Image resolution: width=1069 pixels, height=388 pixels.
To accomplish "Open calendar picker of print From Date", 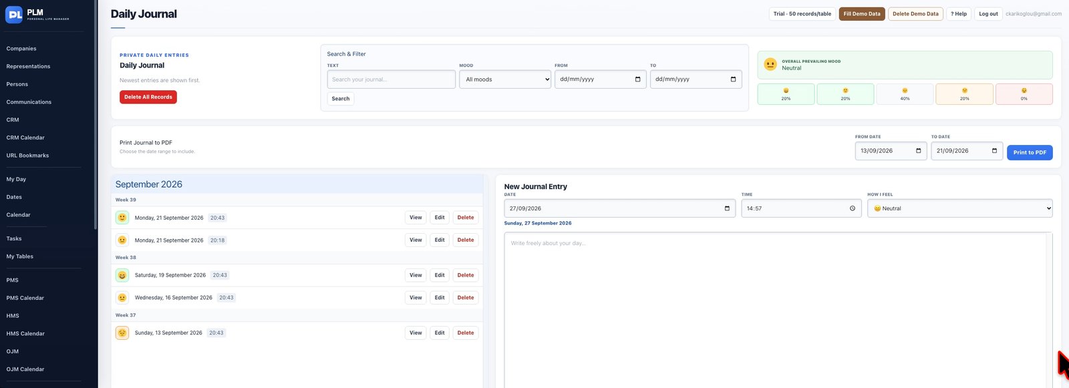I will click(918, 151).
